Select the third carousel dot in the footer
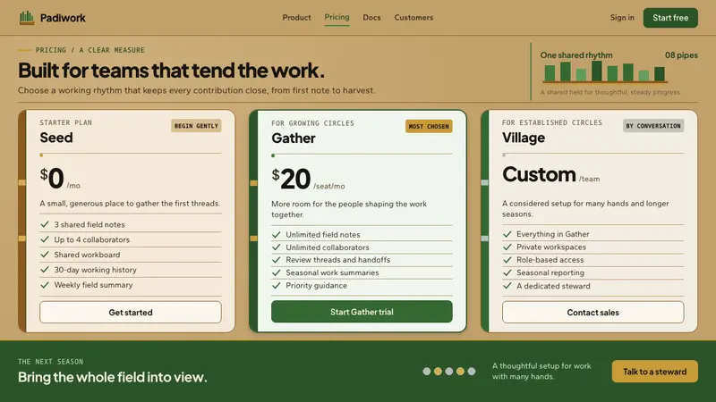Screen dimensions: 716x402 pyautogui.click(x=449, y=372)
